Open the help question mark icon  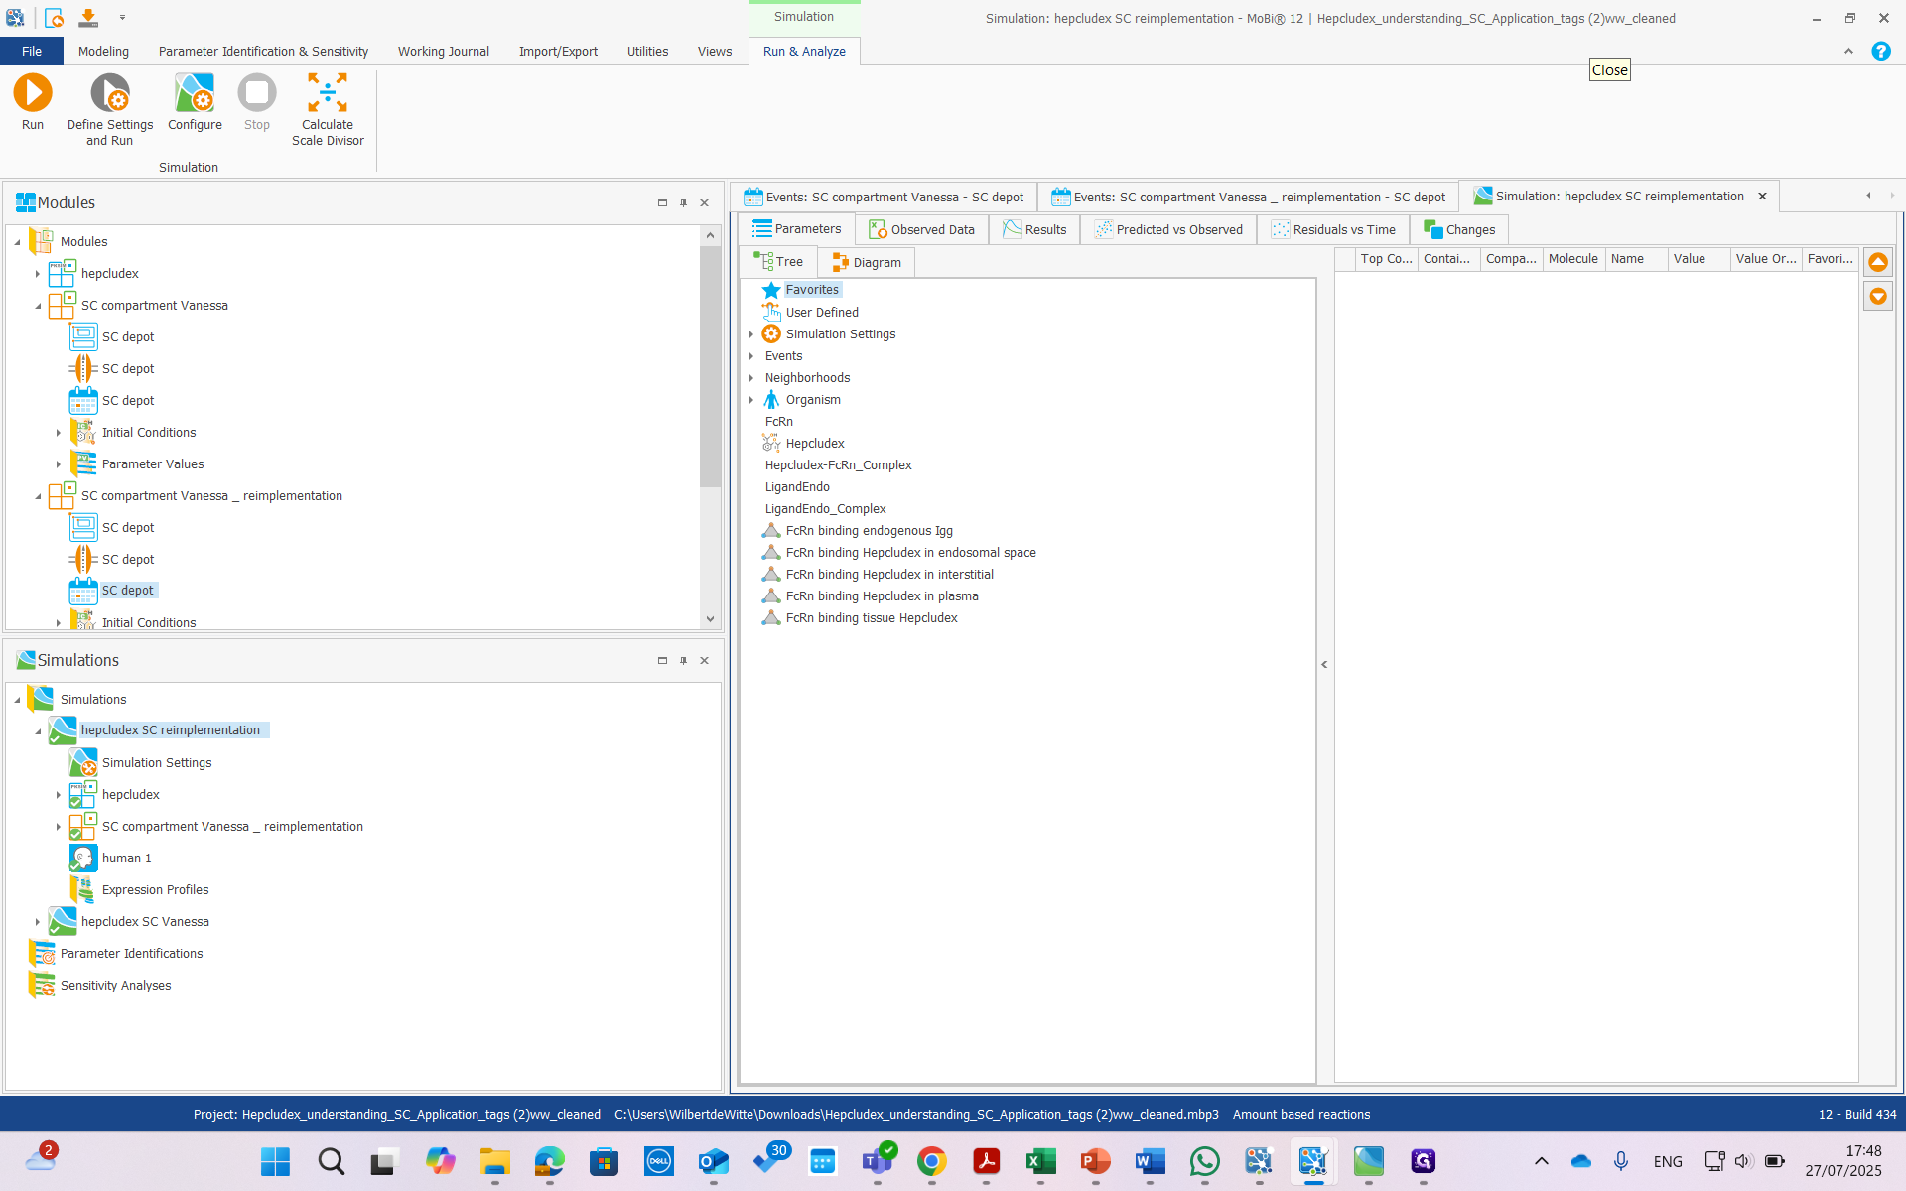click(x=1880, y=51)
